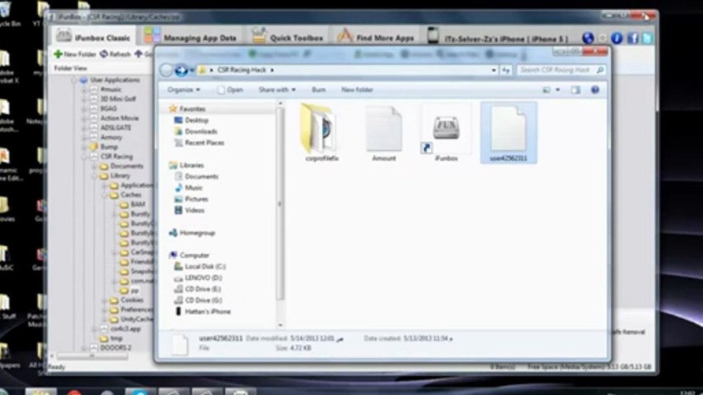703x395 pixels.
Task: Click the Search CSR Racing Hack field
Action: point(560,70)
